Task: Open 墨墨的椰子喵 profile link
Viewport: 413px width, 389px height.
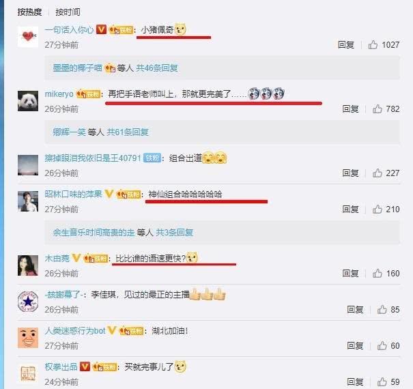Action: click(77, 68)
